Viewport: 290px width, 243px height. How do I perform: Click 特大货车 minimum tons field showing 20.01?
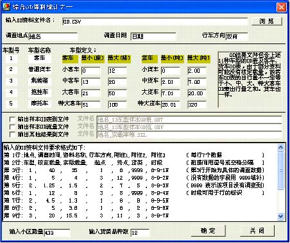pos(170,104)
